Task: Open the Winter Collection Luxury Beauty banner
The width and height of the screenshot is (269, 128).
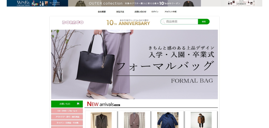Action: click(x=37, y=3)
